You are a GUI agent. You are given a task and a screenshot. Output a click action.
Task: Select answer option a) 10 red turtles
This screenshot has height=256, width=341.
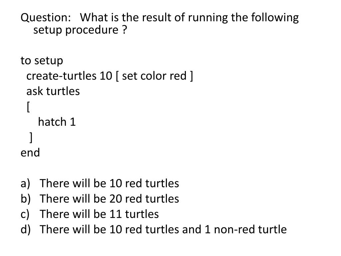[x=109, y=183]
